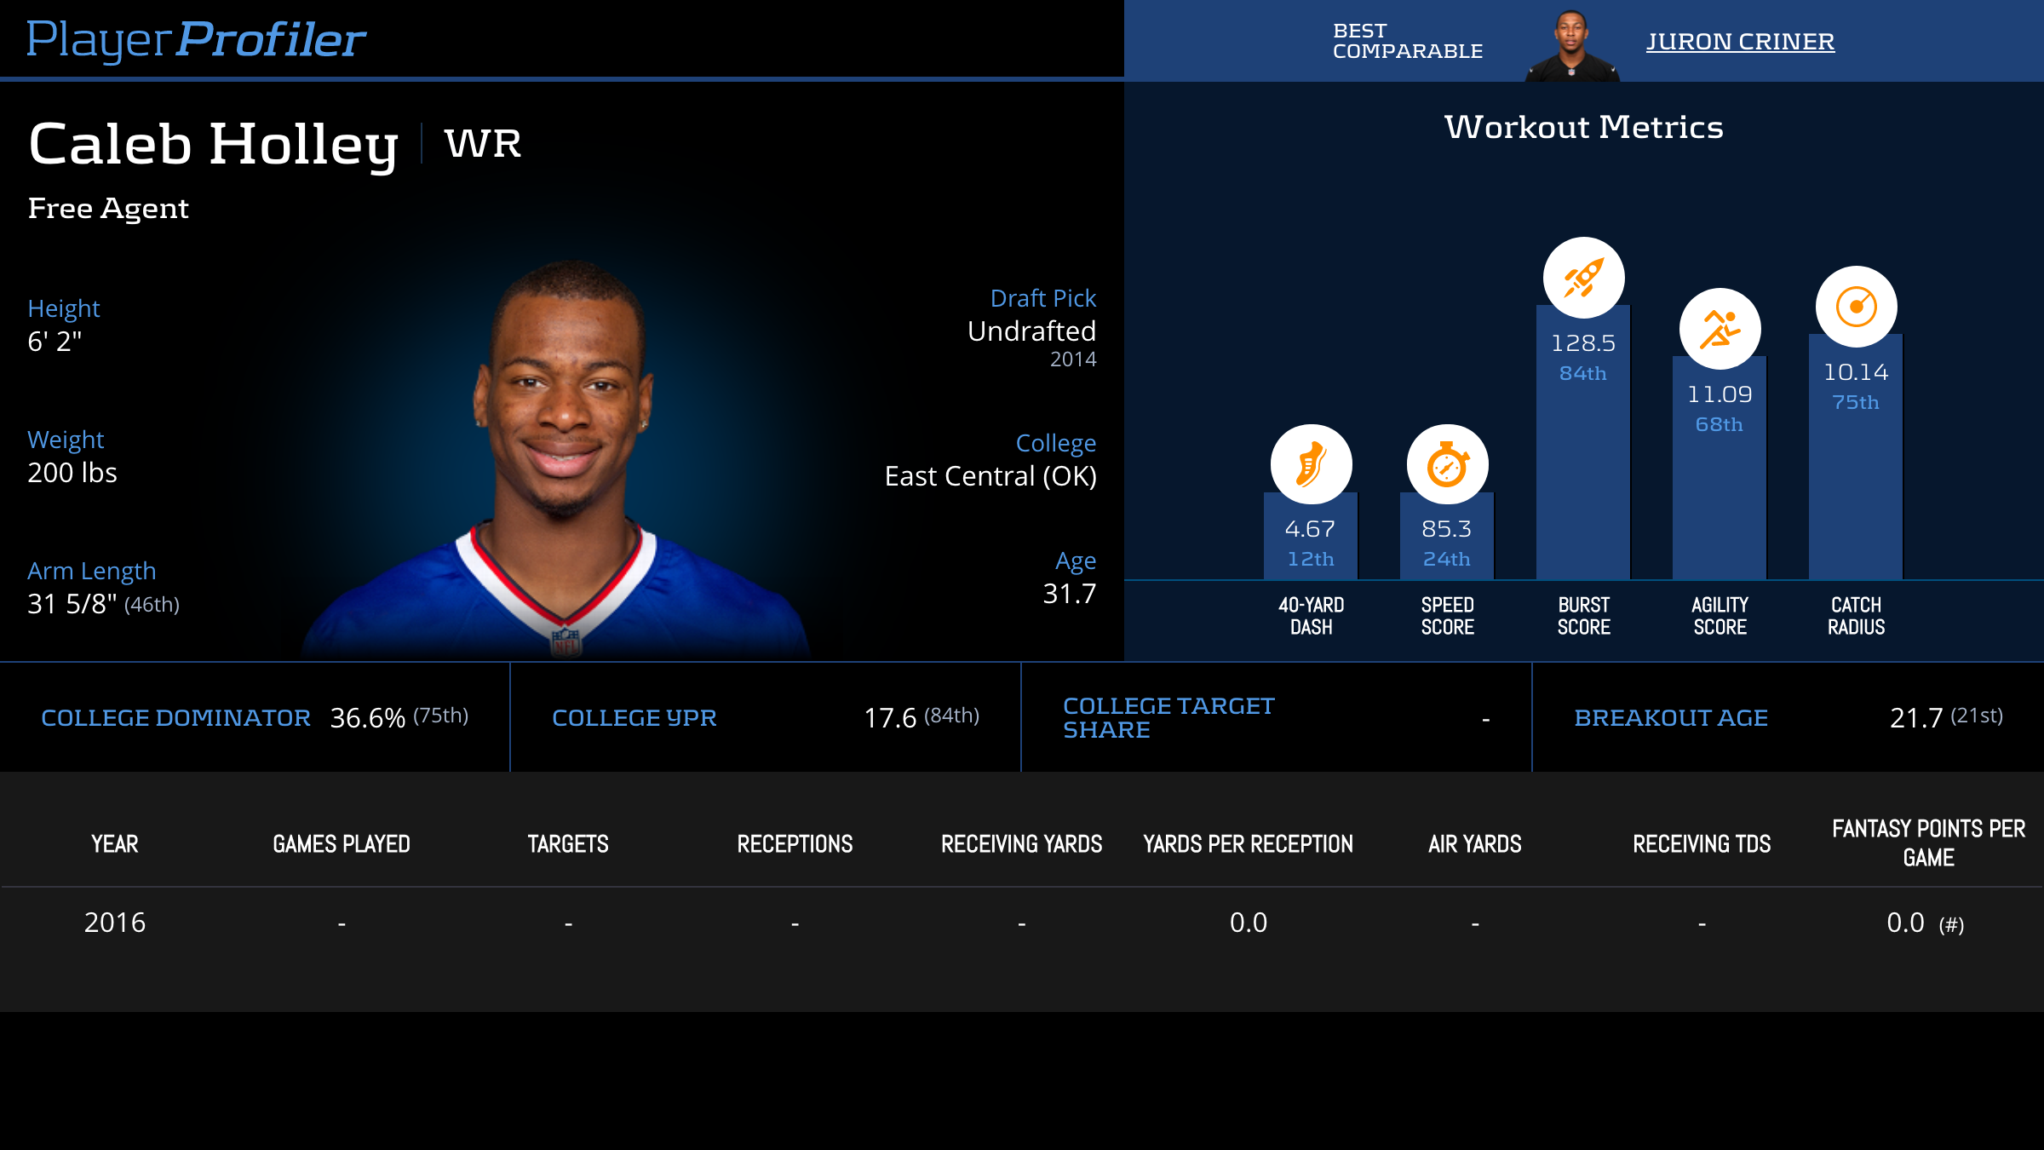Click the Burst Score rocket icon
This screenshot has width=2044, height=1150.
(x=1583, y=278)
